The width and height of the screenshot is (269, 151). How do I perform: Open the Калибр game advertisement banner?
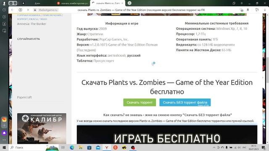(42, 128)
